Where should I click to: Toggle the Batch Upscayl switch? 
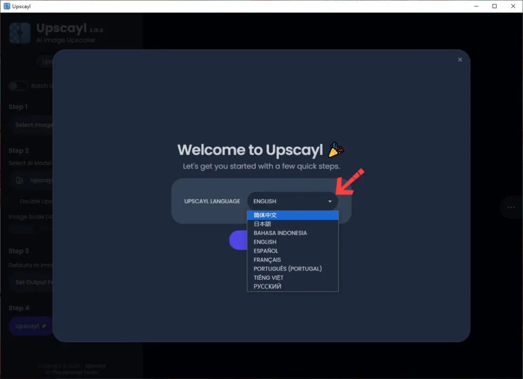pyautogui.click(x=18, y=86)
